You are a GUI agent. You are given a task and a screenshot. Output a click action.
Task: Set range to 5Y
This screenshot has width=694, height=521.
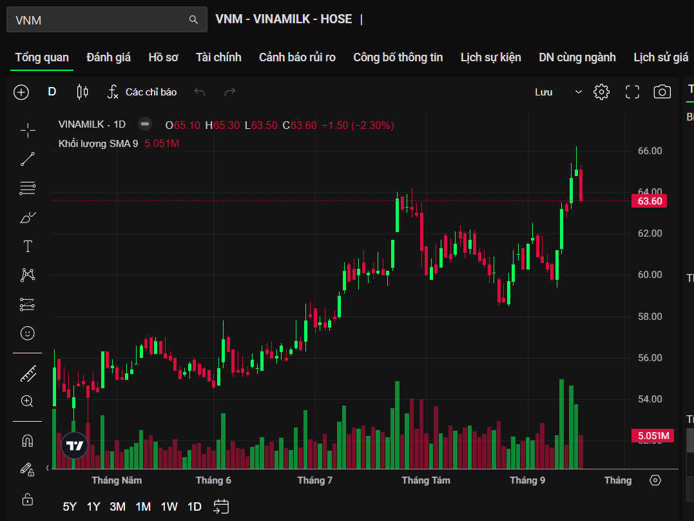(70, 507)
